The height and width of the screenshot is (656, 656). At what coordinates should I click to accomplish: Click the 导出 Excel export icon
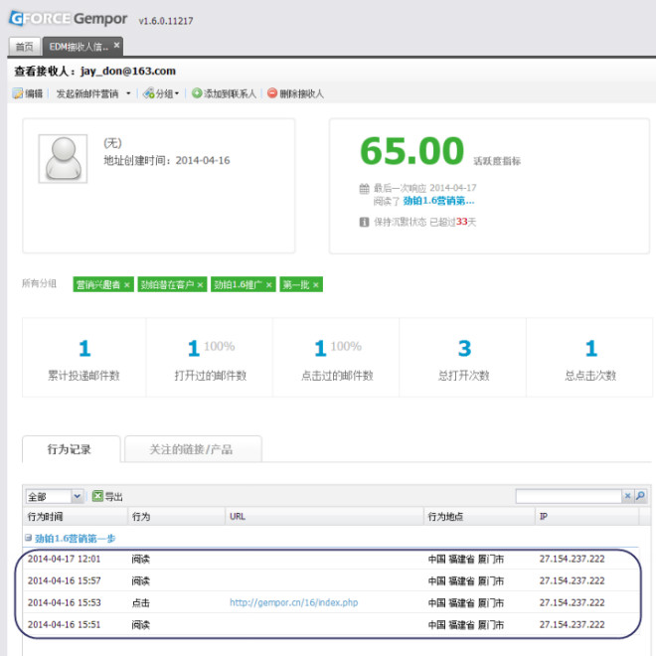point(97,496)
